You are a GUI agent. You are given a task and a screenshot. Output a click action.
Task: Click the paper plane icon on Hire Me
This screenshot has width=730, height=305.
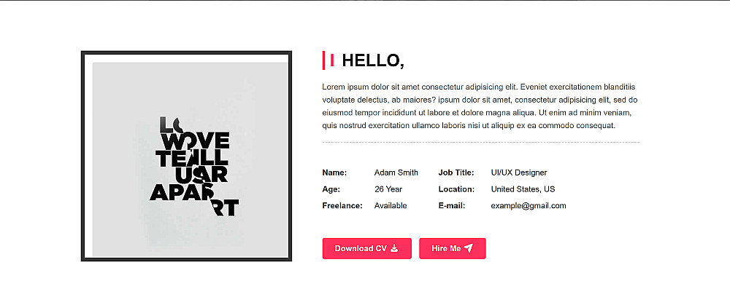tap(469, 248)
